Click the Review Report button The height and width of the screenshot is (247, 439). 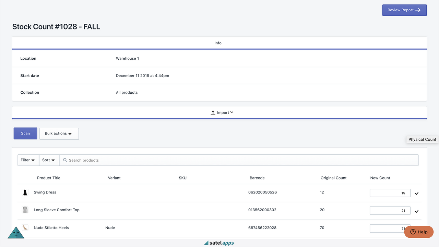tap(404, 10)
